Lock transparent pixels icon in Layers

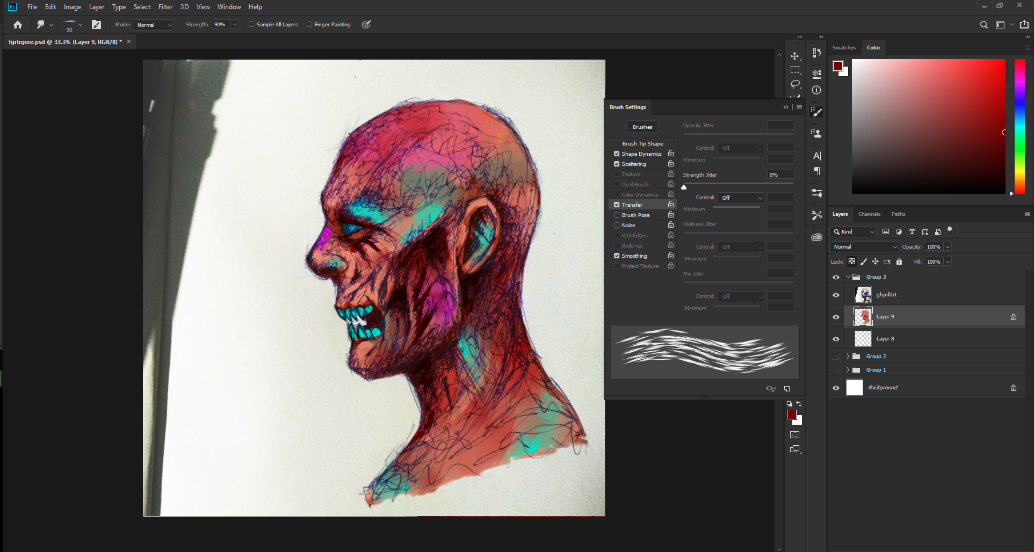(x=851, y=262)
